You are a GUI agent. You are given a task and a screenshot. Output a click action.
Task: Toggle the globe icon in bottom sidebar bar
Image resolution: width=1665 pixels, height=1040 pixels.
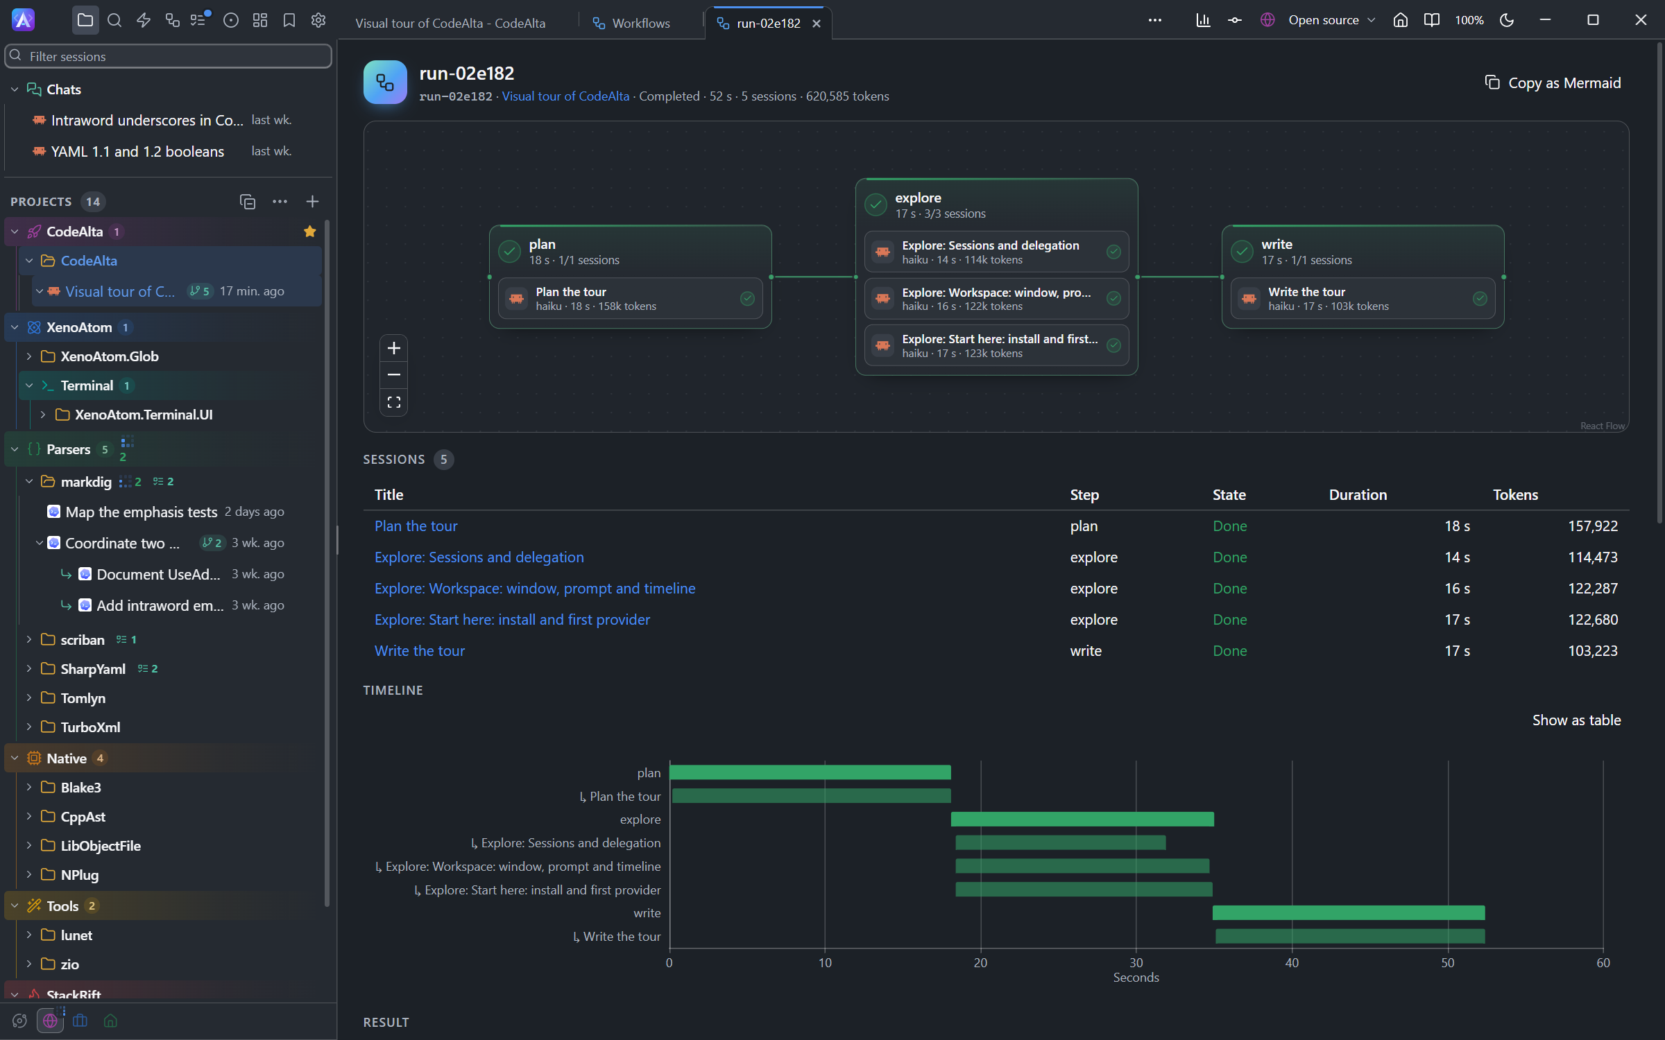50,1021
